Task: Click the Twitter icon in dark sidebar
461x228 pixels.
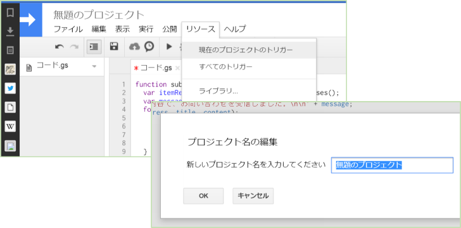Action: (10, 88)
